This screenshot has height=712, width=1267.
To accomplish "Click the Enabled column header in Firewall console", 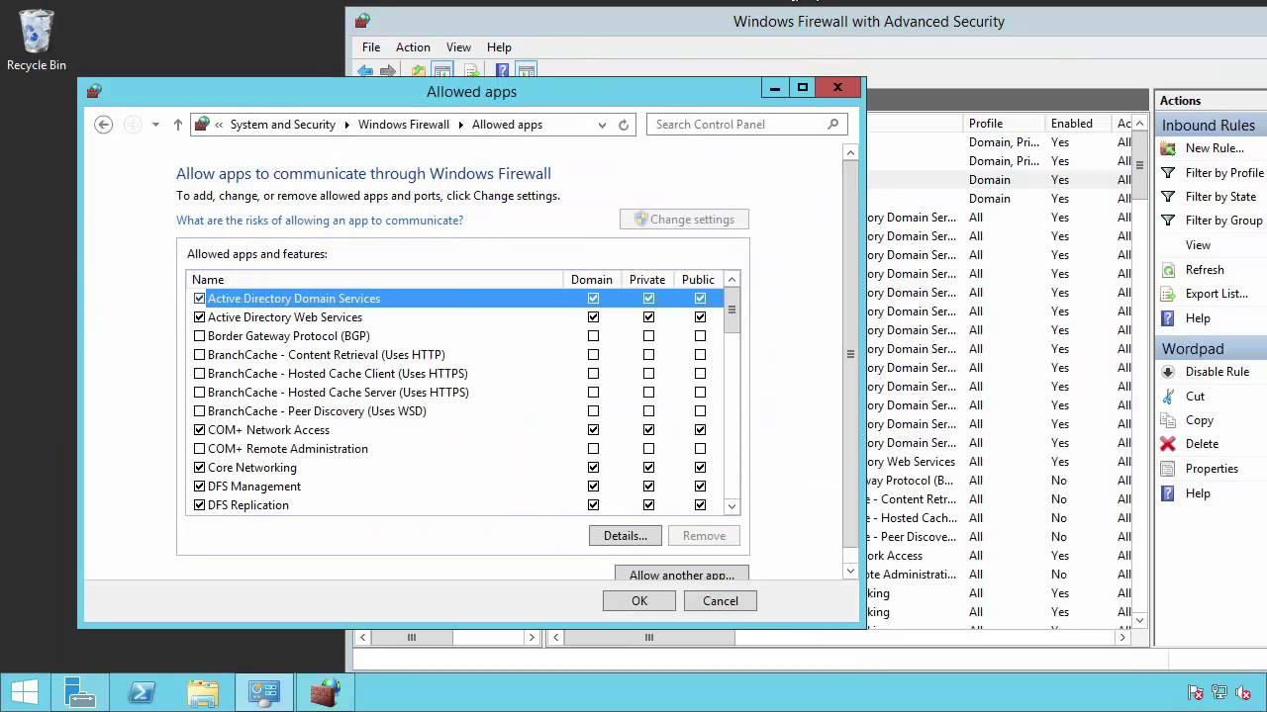I will tap(1078, 124).
